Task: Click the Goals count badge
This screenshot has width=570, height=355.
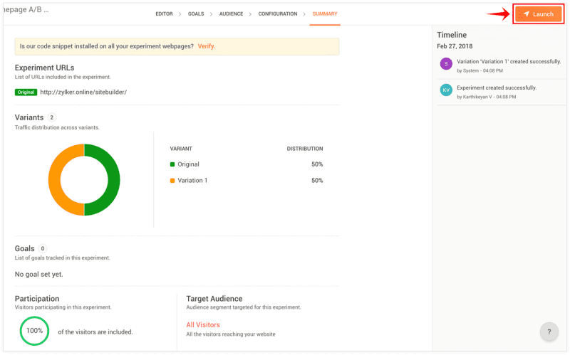Action: coord(43,249)
